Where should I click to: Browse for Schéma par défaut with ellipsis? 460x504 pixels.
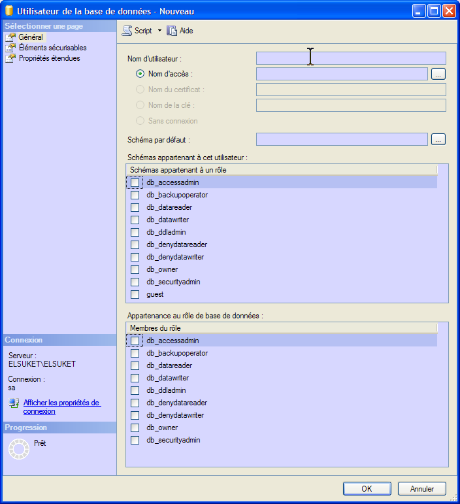click(x=438, y=139)
